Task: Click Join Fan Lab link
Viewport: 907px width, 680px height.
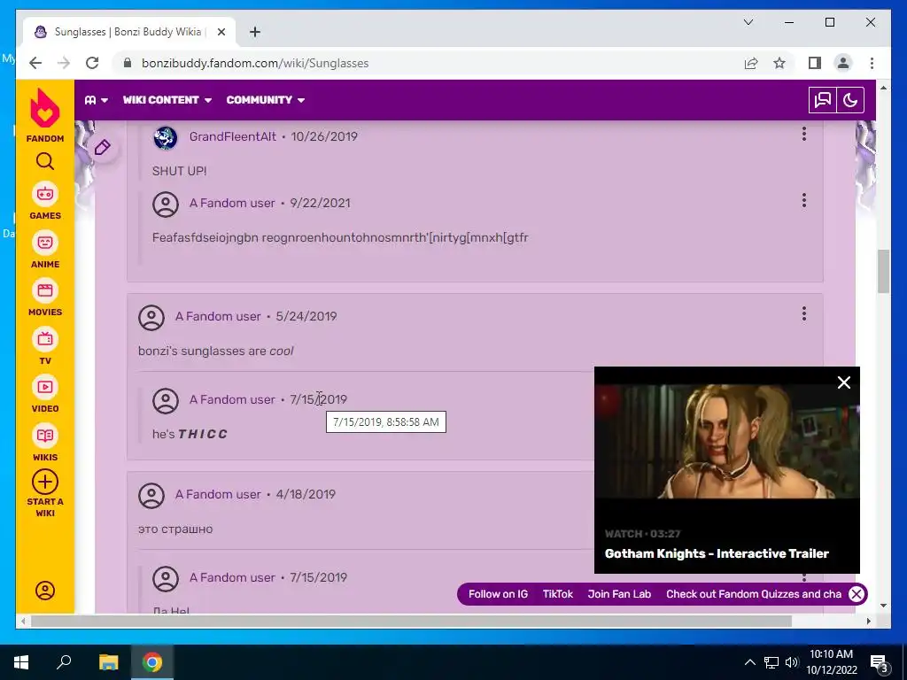Action: point(619,594)
